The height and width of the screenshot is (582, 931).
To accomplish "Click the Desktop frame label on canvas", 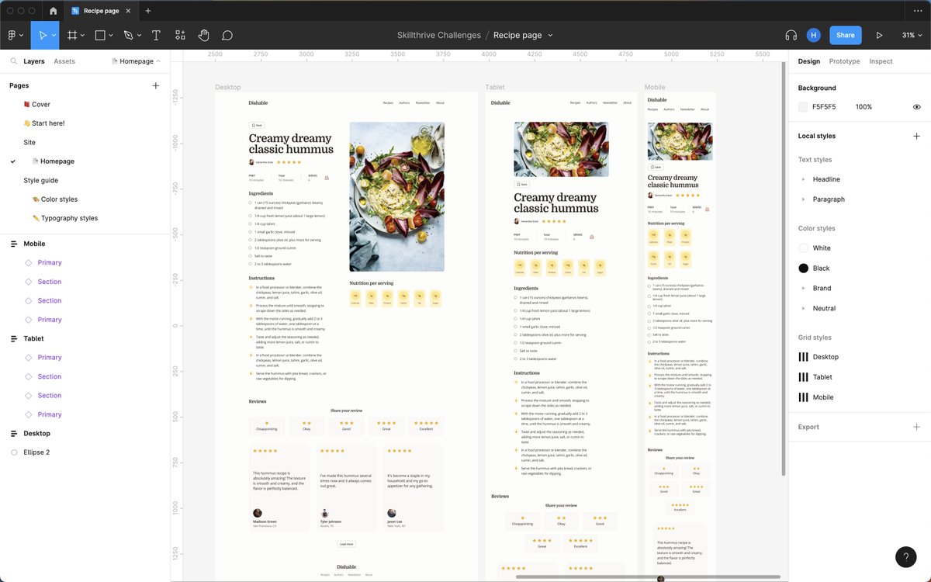I will pyautogui.click(x=228, y=87).
